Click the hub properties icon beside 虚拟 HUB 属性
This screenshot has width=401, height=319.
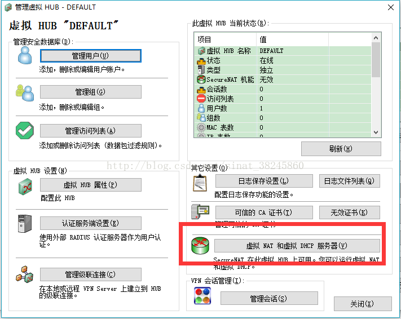pos(25,185)
